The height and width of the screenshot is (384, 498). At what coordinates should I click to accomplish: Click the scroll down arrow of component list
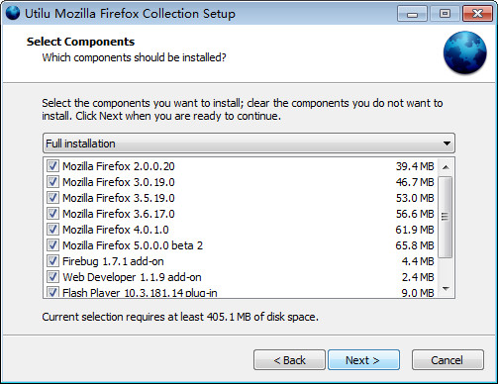point(446,289)
